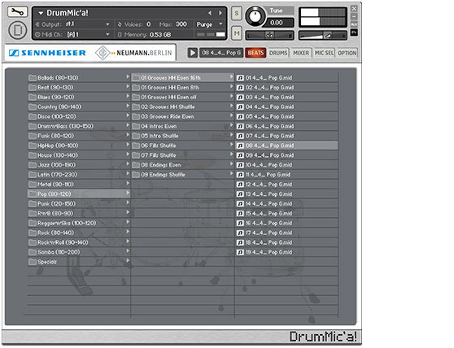Click MIDI file icon for 19 4_4_ Pop G.mid
The image size is (454, 348).
[240, 252]
